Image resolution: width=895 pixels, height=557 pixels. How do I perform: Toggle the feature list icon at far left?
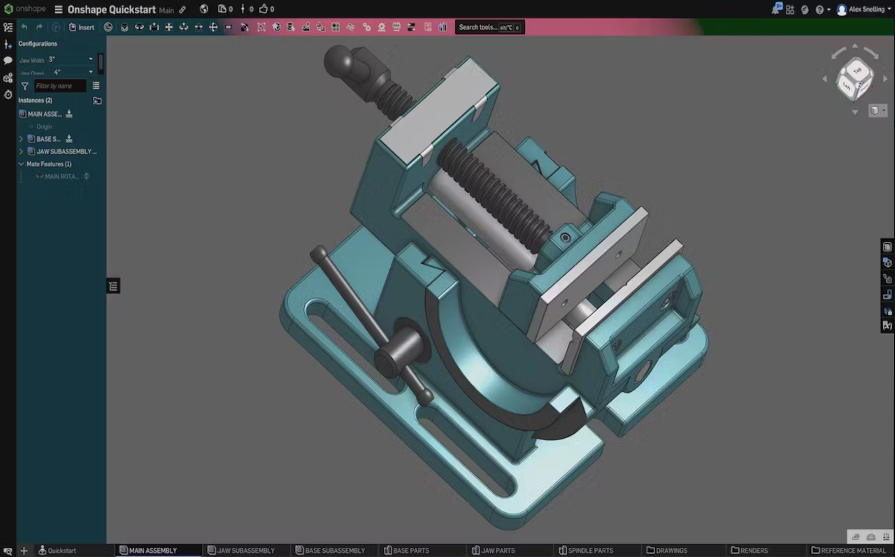(8, 28)
